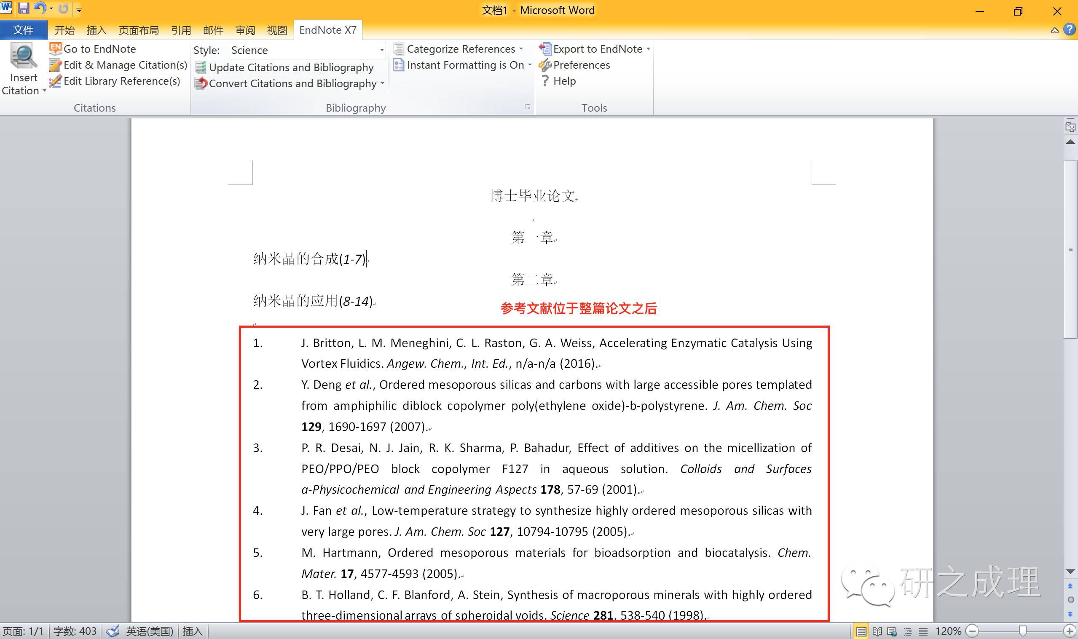Click the EndNote Help question mark
The height and width of the screenshot is (639, 1078).
(x=545, y=81)
